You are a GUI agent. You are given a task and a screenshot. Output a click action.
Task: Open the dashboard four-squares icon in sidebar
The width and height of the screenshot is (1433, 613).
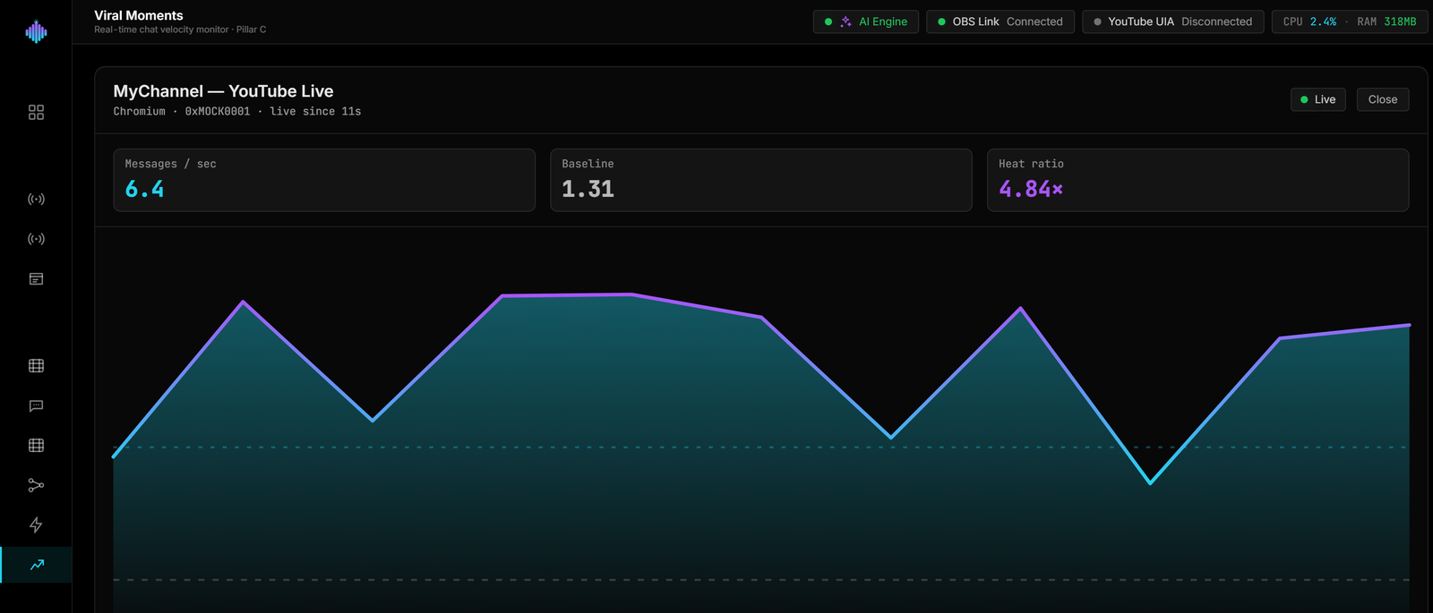tap(36, 112)
